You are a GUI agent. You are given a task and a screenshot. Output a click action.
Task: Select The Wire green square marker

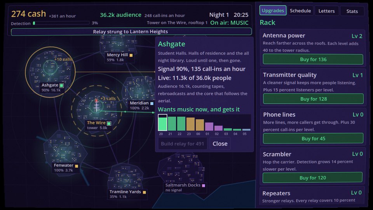pos(109,123)
